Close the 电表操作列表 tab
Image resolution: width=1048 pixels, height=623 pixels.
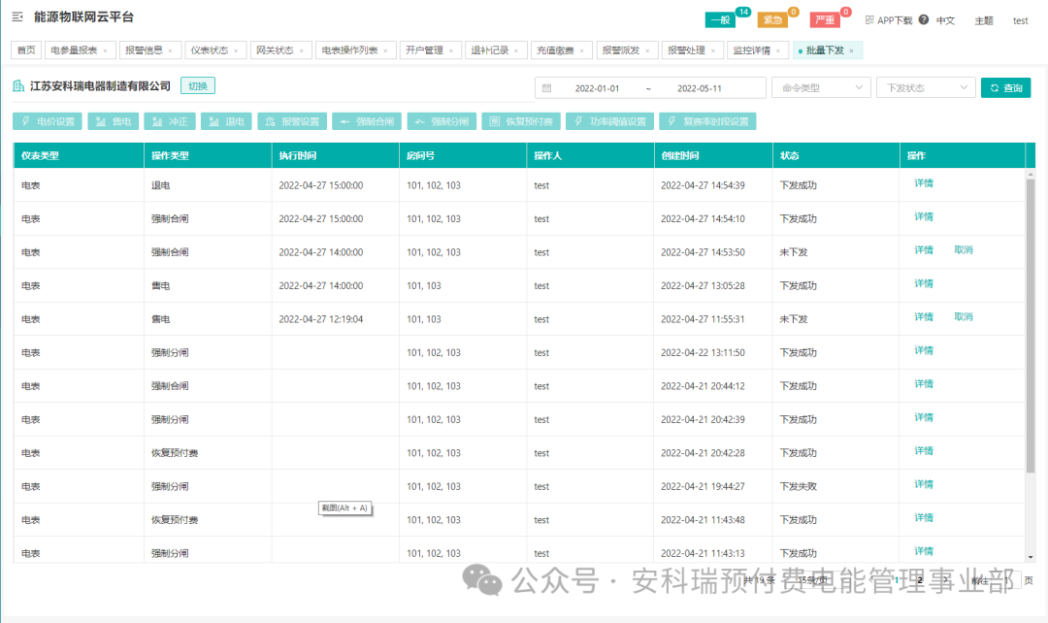click(385, 50)
